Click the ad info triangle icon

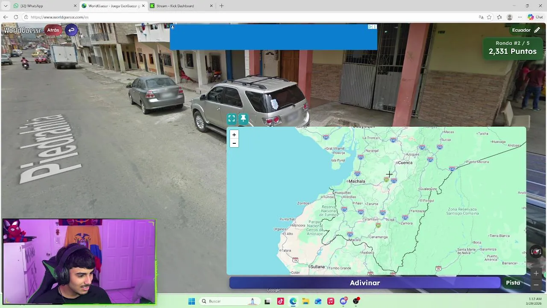click(x=370, y=27)
